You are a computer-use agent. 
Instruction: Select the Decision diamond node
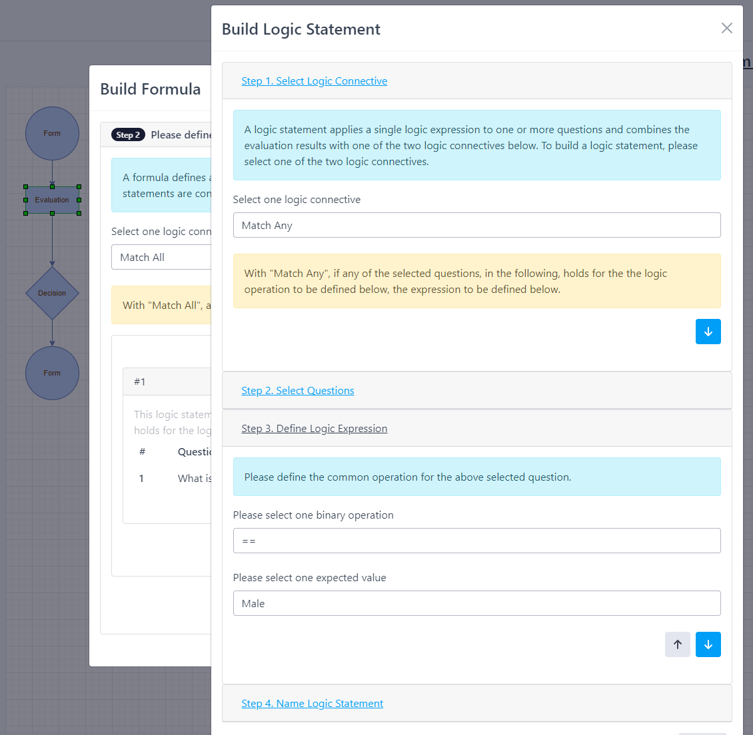coord(52,293)
